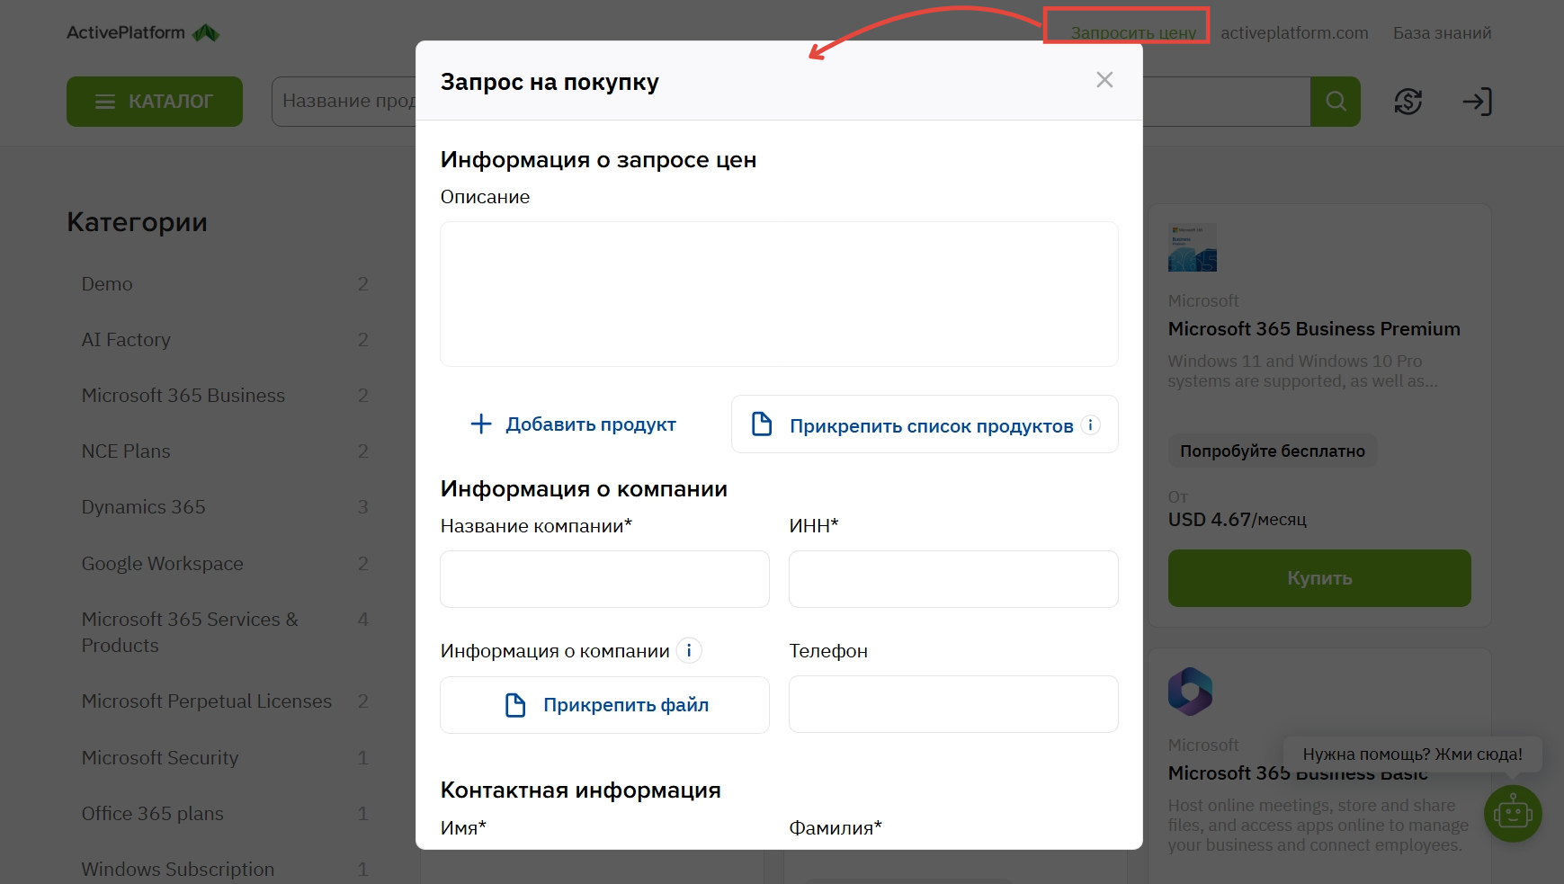The image size is (1564, 884).
Task: Click the Название компании input field
Action: 604,579
